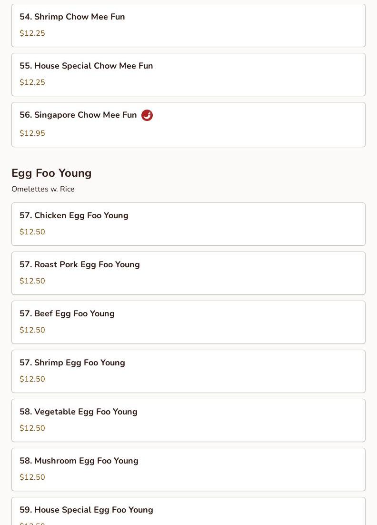Image resolution: width=377 pixels, height=525 pixels.
Task: Click the $12.25 price under House Special Chow Mee Fun
Action: coord(32,82)
